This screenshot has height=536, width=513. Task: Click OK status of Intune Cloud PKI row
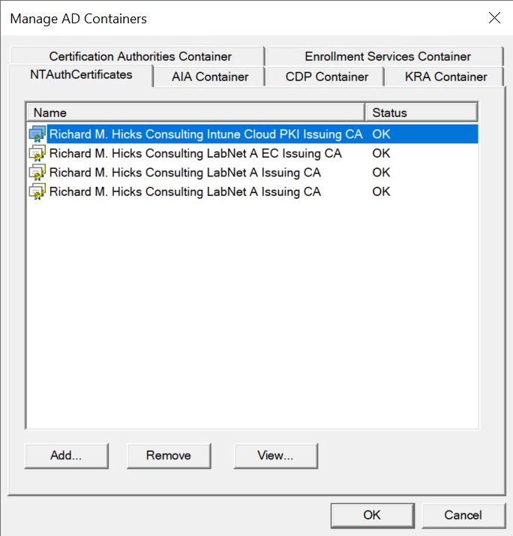(381, 134)
